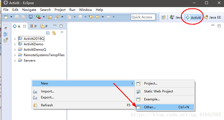The image size is (224, 120).
Task: Open the Previous Annotation dropdown arrow
Action: [x=85, y=17]
